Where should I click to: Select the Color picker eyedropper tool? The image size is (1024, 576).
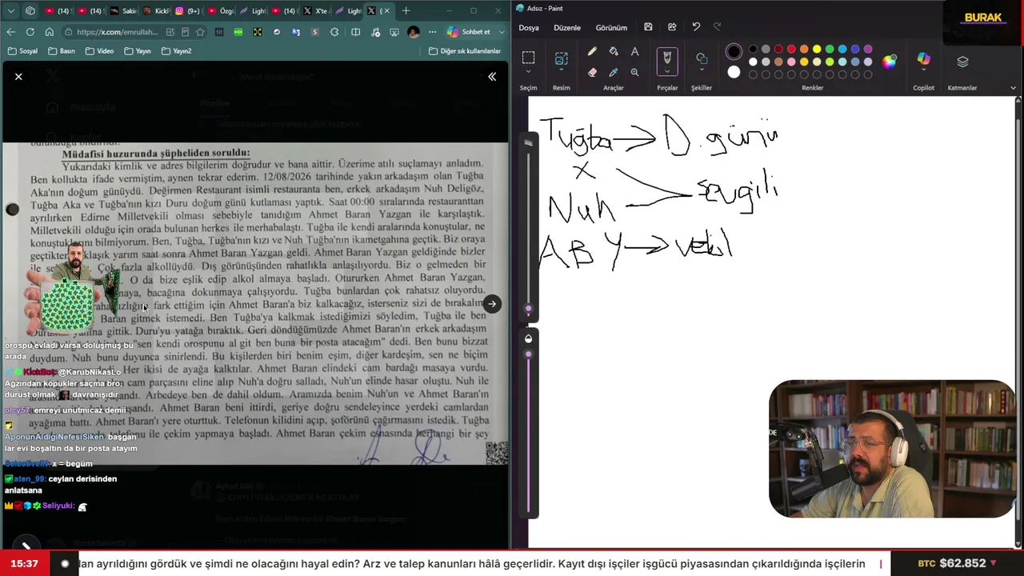pos(614,72)
